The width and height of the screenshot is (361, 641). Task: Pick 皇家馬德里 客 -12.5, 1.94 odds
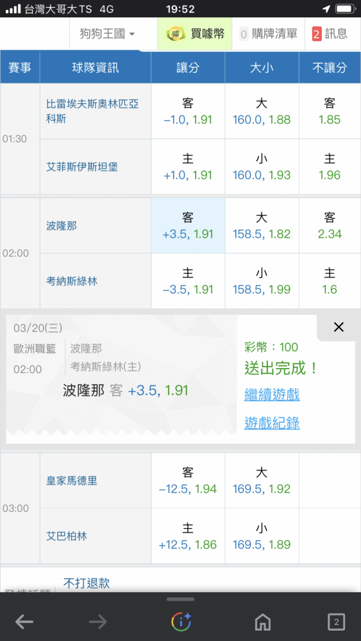point(188,480)
